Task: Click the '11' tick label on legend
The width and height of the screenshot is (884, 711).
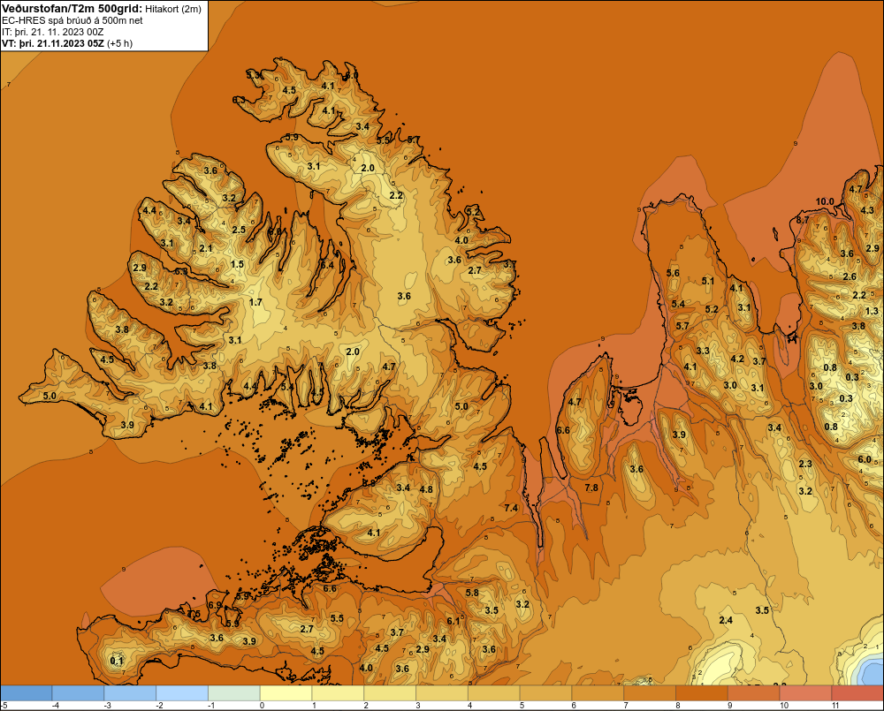Action: (835, 706)
